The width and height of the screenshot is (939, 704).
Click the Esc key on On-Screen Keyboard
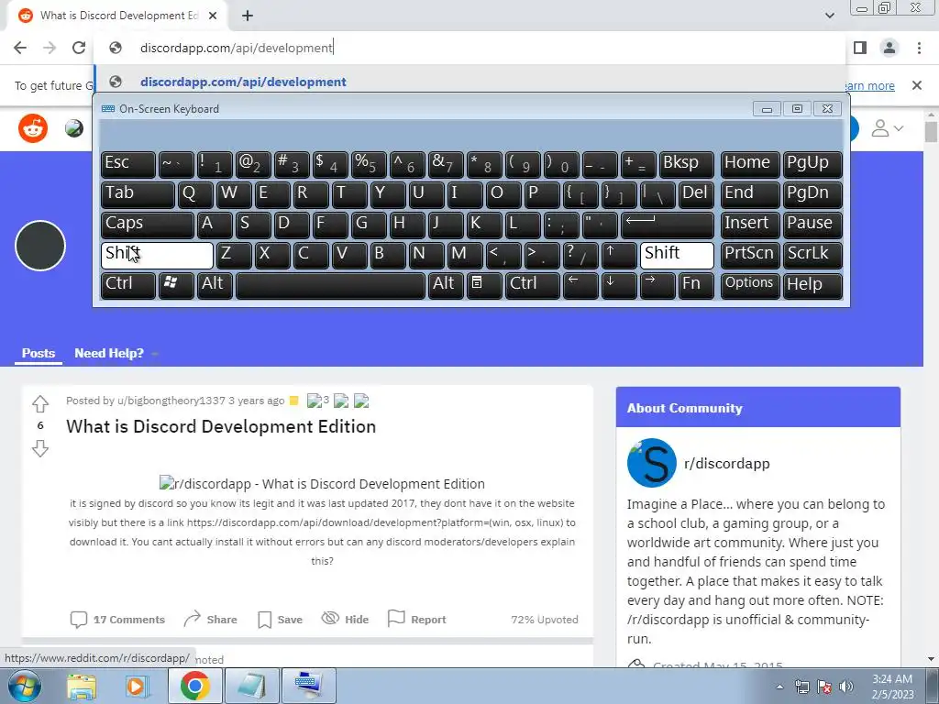coord(128,164)
